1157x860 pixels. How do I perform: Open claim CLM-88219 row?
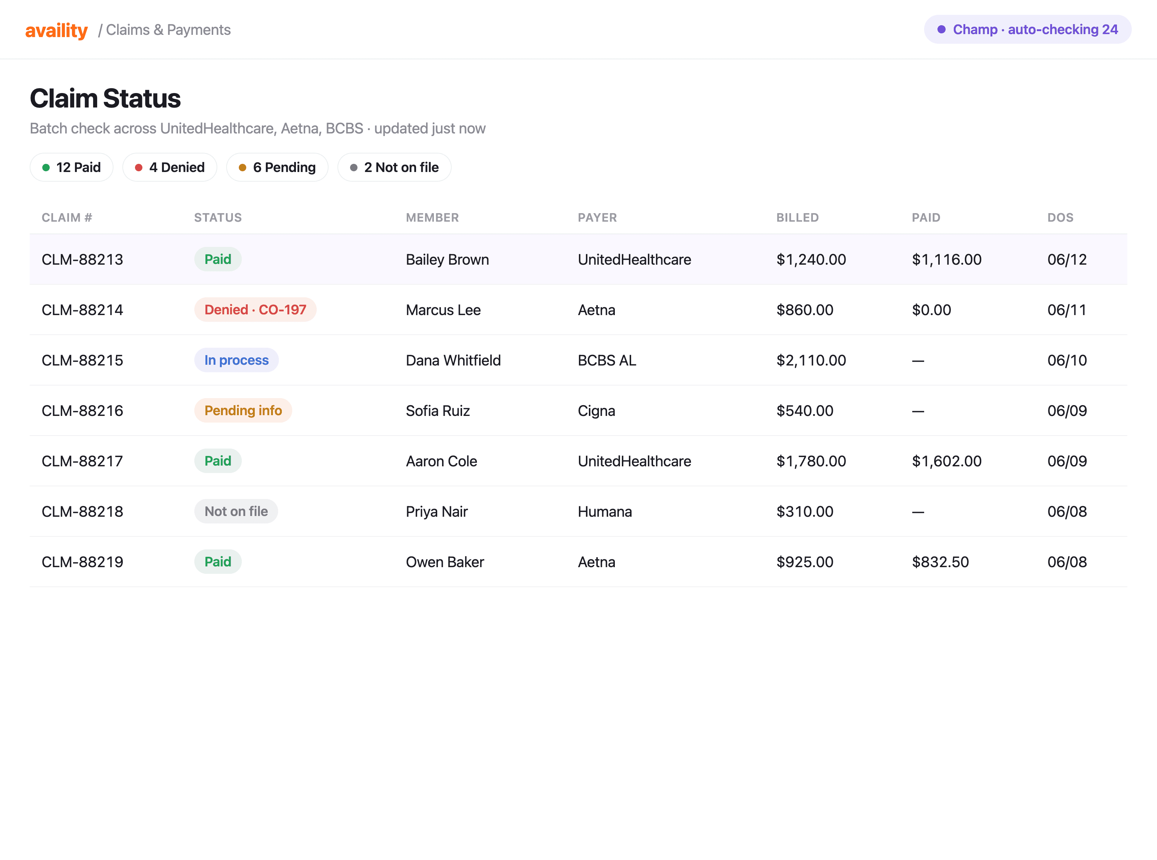[578, 562]
